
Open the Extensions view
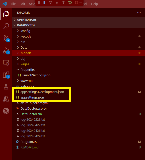[6, 75]
